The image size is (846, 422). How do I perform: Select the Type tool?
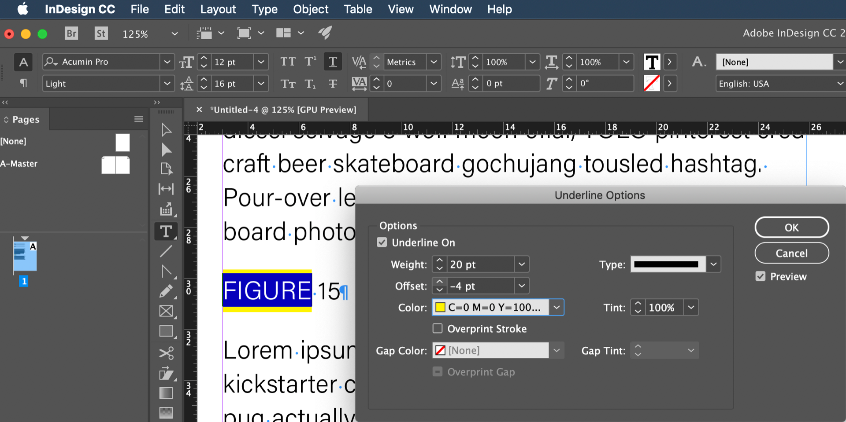click(166, 231)
